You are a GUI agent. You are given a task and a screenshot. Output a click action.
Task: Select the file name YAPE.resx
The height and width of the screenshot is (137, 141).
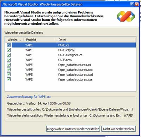click(x=65, y=60)
